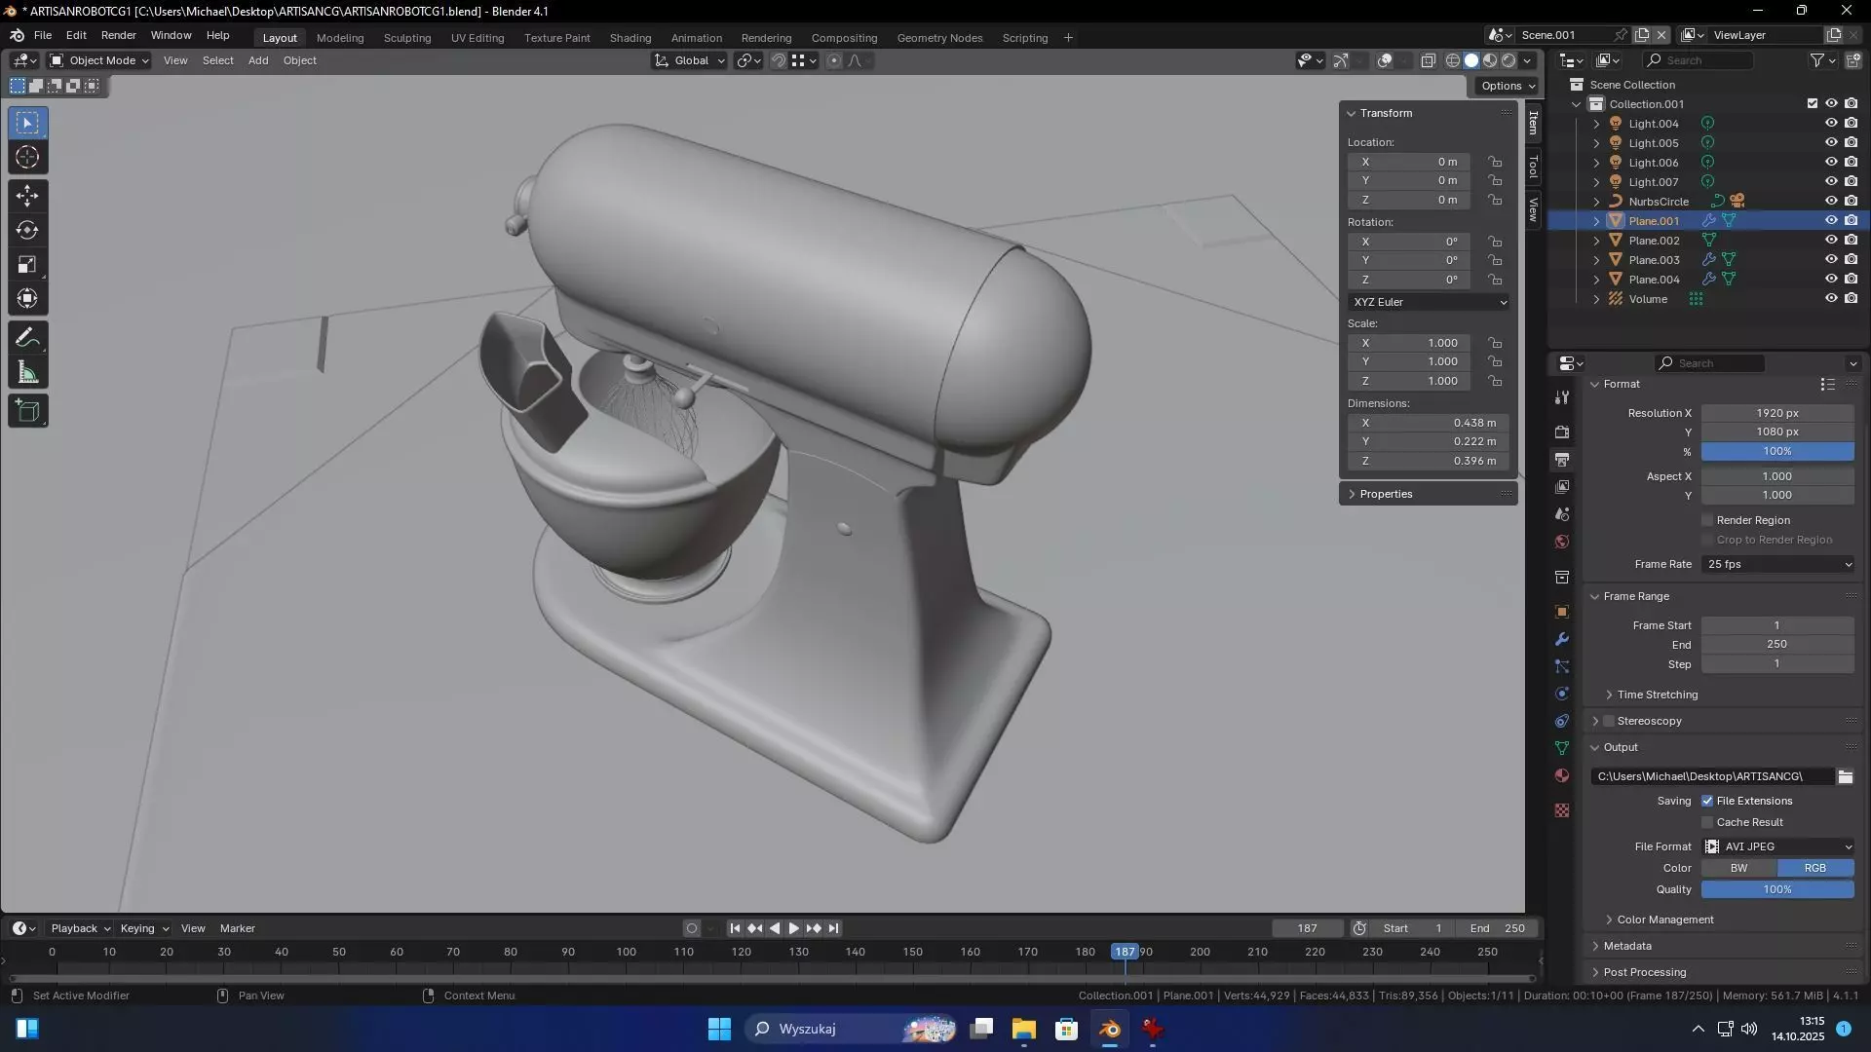
Task: Activate the Annotate pencil tool
Action: tap(27, 338)
